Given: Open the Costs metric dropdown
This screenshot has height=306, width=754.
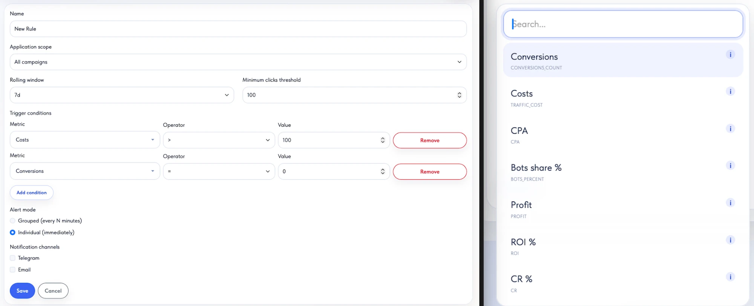Looking at the screenshot, I should (85, 140).
